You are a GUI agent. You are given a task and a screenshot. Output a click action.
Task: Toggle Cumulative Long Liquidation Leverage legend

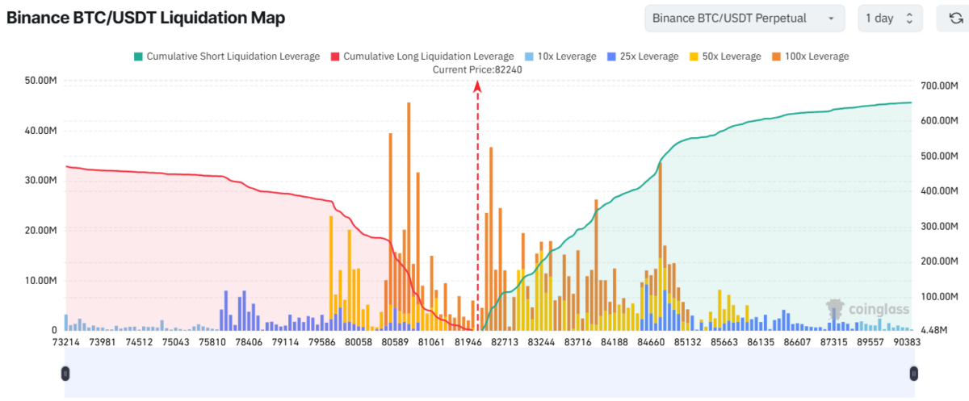click(x=421, y=56)
